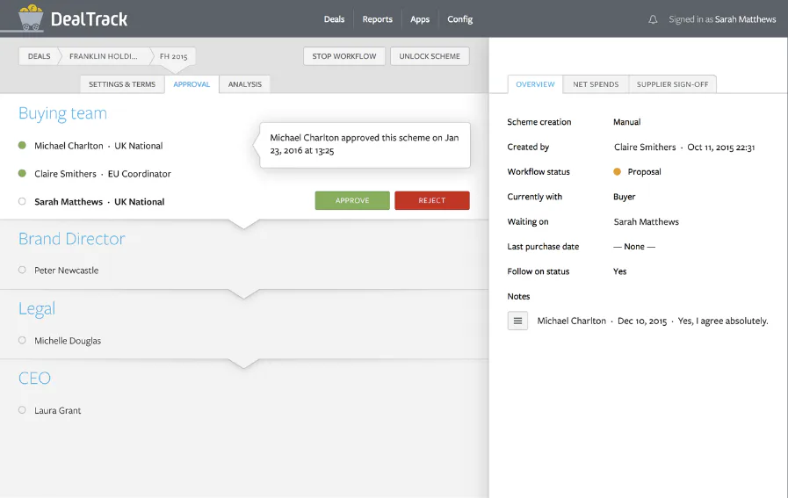Viewport: 788px width, 498px height.
Task: Select the status circle next to Laura Grant
Action: coord(22,410)
